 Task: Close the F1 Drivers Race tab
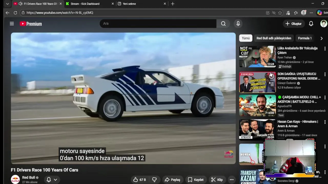pos(60,4)
